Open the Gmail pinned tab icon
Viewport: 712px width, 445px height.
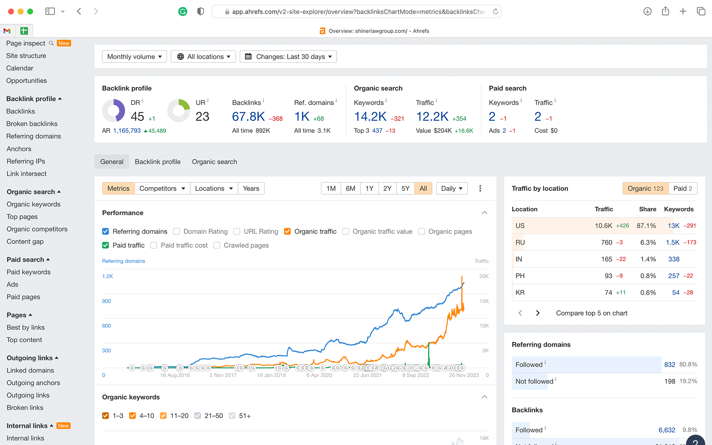click(x=7, y=31)
